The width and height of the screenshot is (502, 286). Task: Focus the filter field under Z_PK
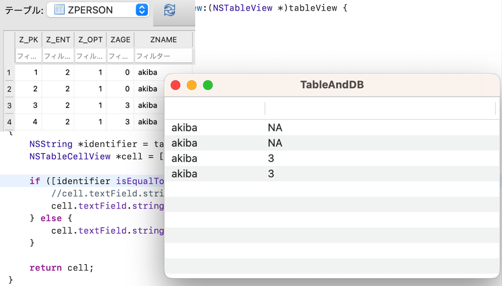coord(28,56)
